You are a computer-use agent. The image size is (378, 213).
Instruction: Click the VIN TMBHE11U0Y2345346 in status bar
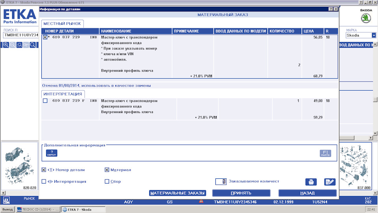[235, 202]
